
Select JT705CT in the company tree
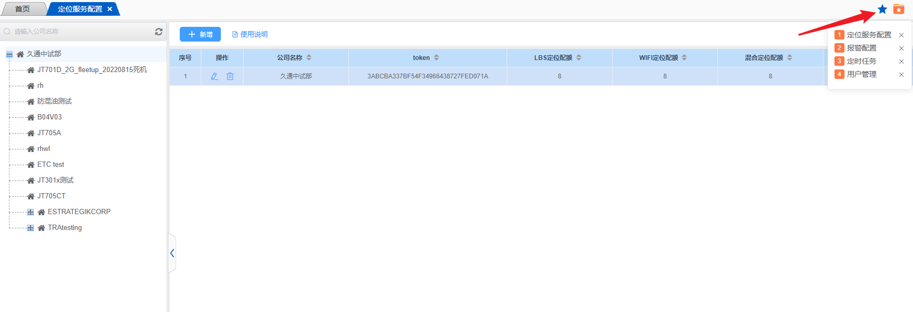pos(51,196)
